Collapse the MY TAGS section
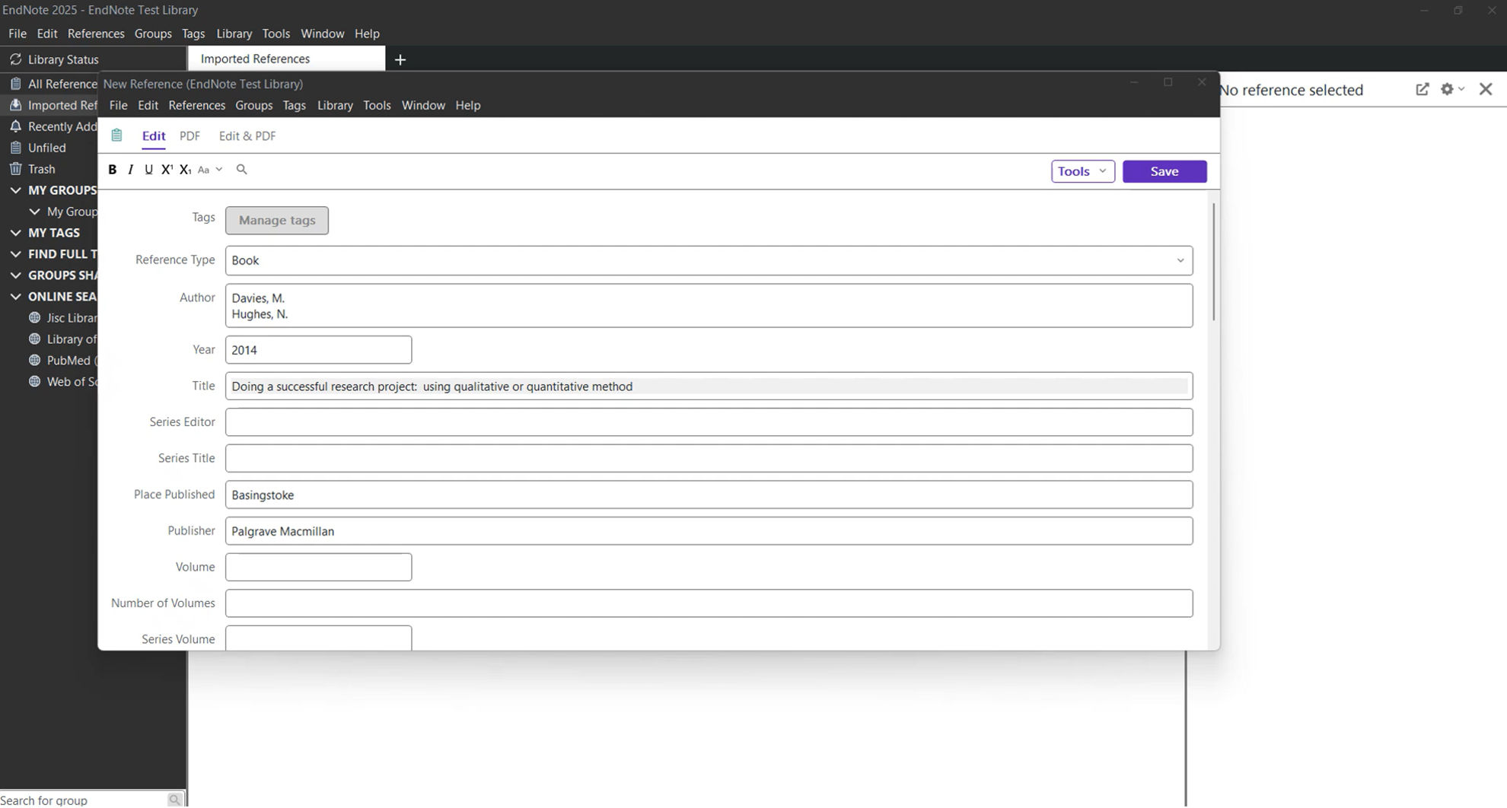Viewport: 1507px width, 808px height. (x=16, y=233)
